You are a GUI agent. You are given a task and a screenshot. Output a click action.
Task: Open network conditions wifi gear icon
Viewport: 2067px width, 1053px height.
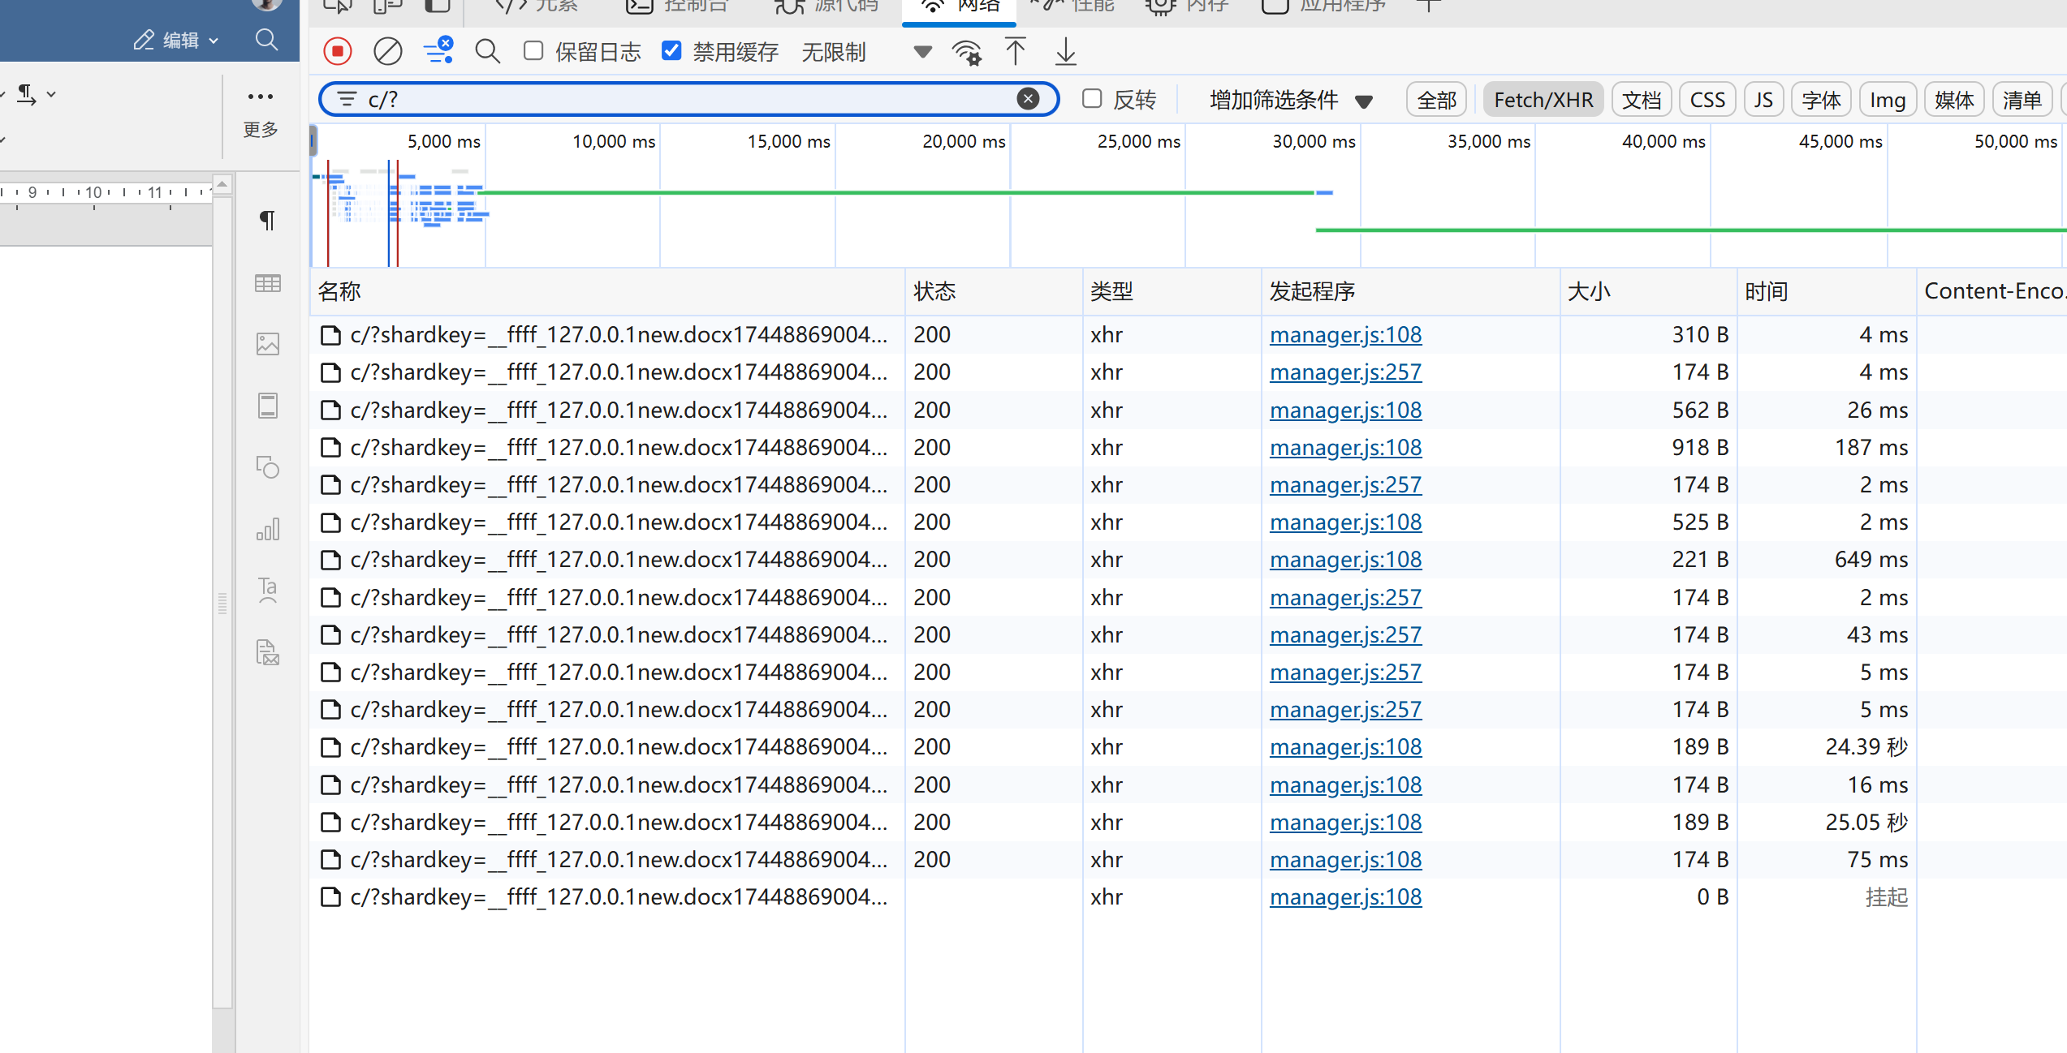tap(967, 52)
